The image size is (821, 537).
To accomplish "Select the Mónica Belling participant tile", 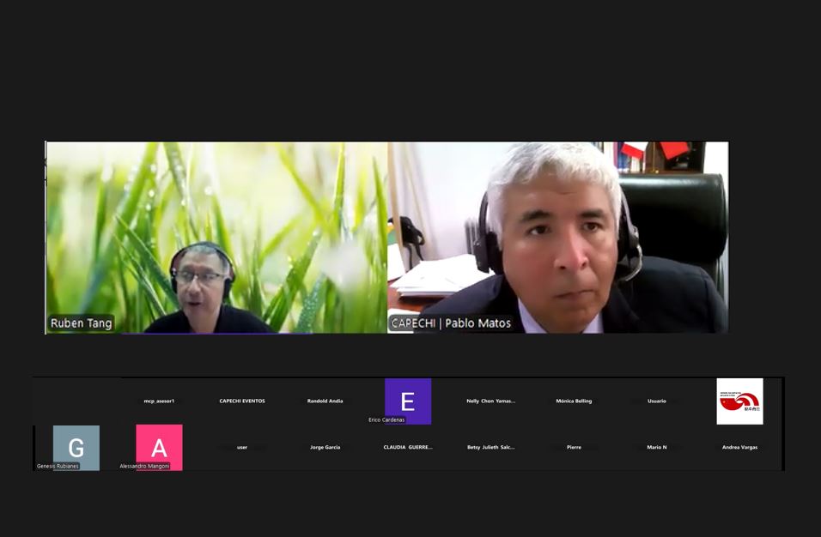I will pos(574,401).
